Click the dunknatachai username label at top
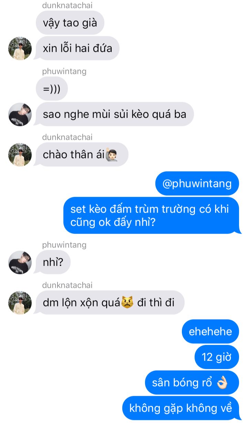Image resolution: width=248 pixels, height=423 pixels. pos(67,5)
